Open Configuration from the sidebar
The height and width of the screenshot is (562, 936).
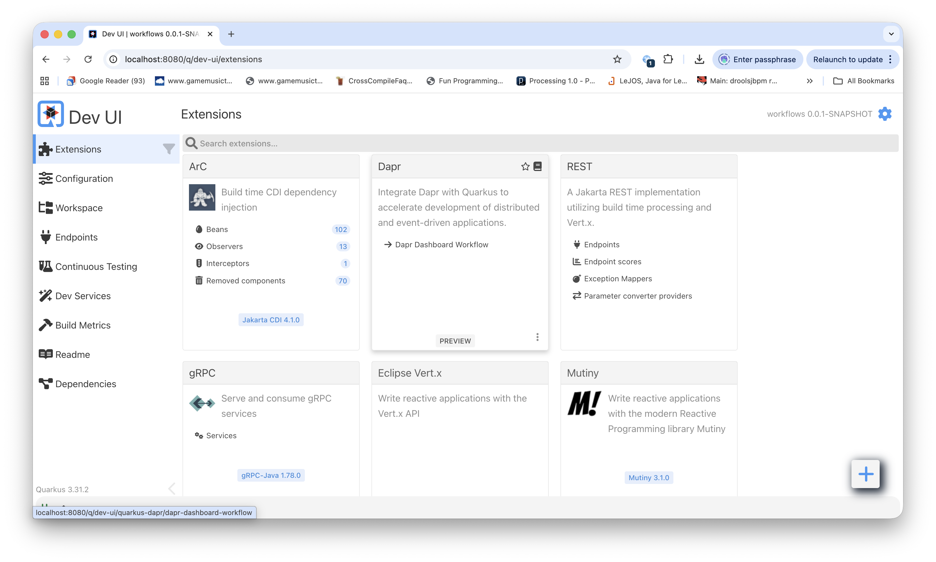(84, 178)
